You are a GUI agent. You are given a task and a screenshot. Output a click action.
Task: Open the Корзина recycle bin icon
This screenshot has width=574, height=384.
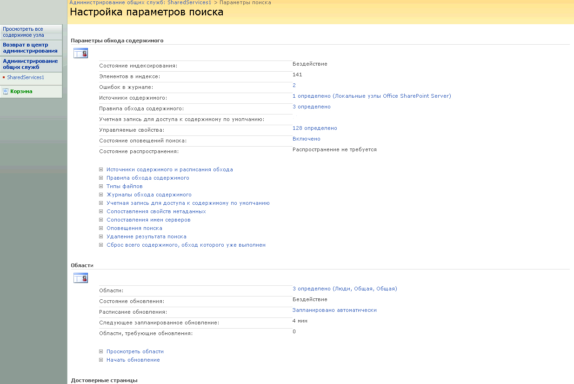[x=6, y=91]
